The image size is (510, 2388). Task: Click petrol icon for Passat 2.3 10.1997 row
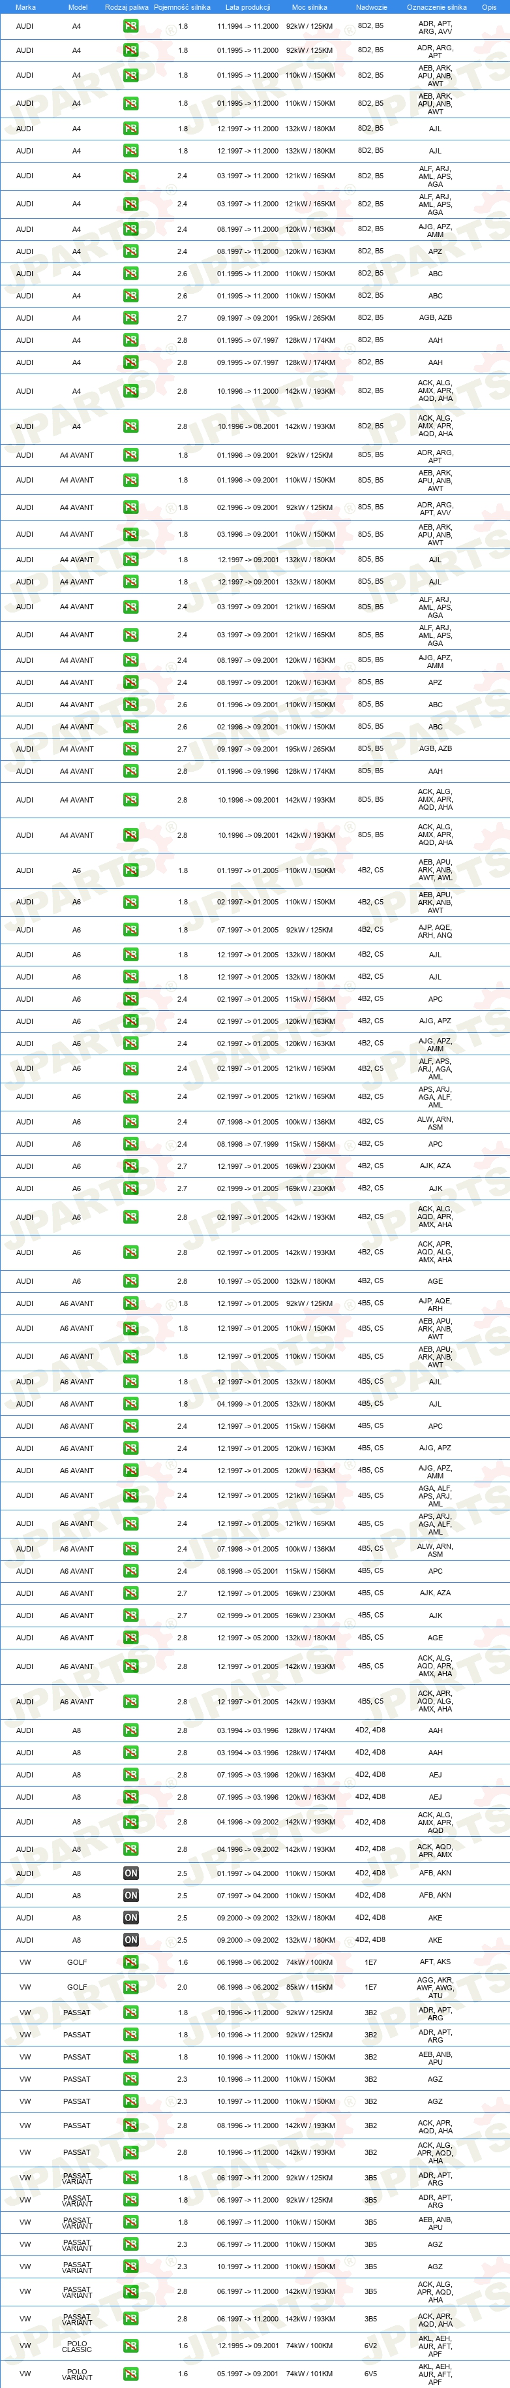coord(130,2101)
